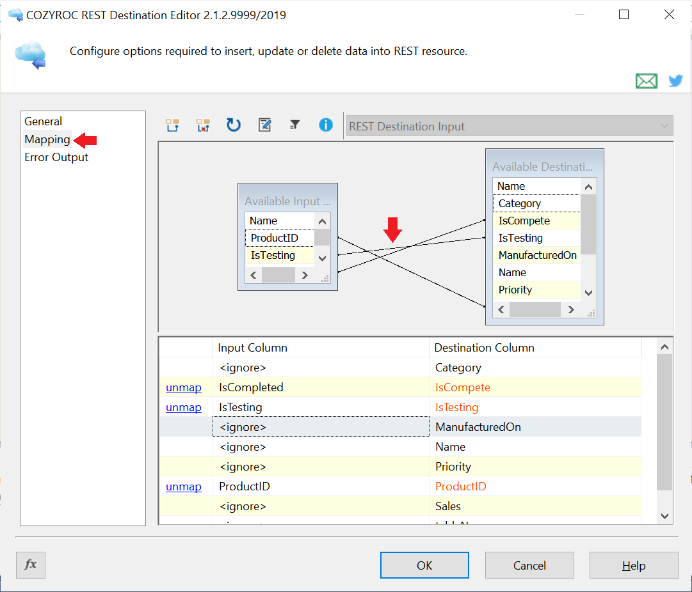Select ProductID in Available Input list
692x592 pixels.
tap(279, 238)
